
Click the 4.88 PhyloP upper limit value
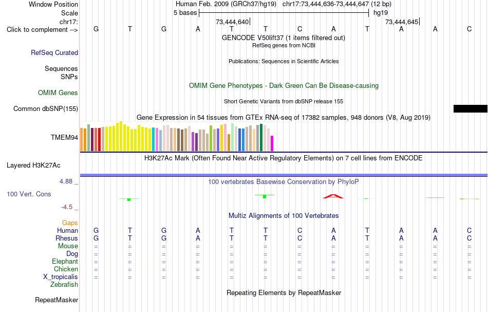click(x=66, y=181)
